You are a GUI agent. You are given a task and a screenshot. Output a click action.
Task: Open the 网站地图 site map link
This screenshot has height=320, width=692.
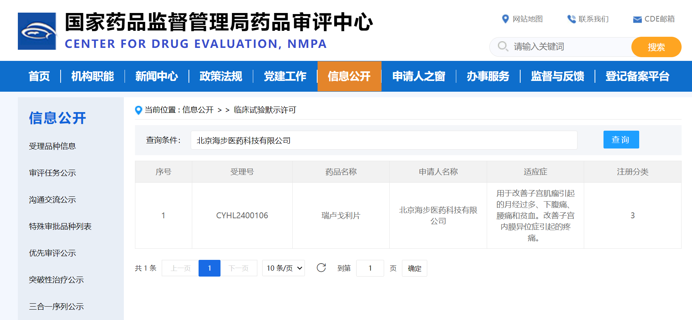coord(522,19)
